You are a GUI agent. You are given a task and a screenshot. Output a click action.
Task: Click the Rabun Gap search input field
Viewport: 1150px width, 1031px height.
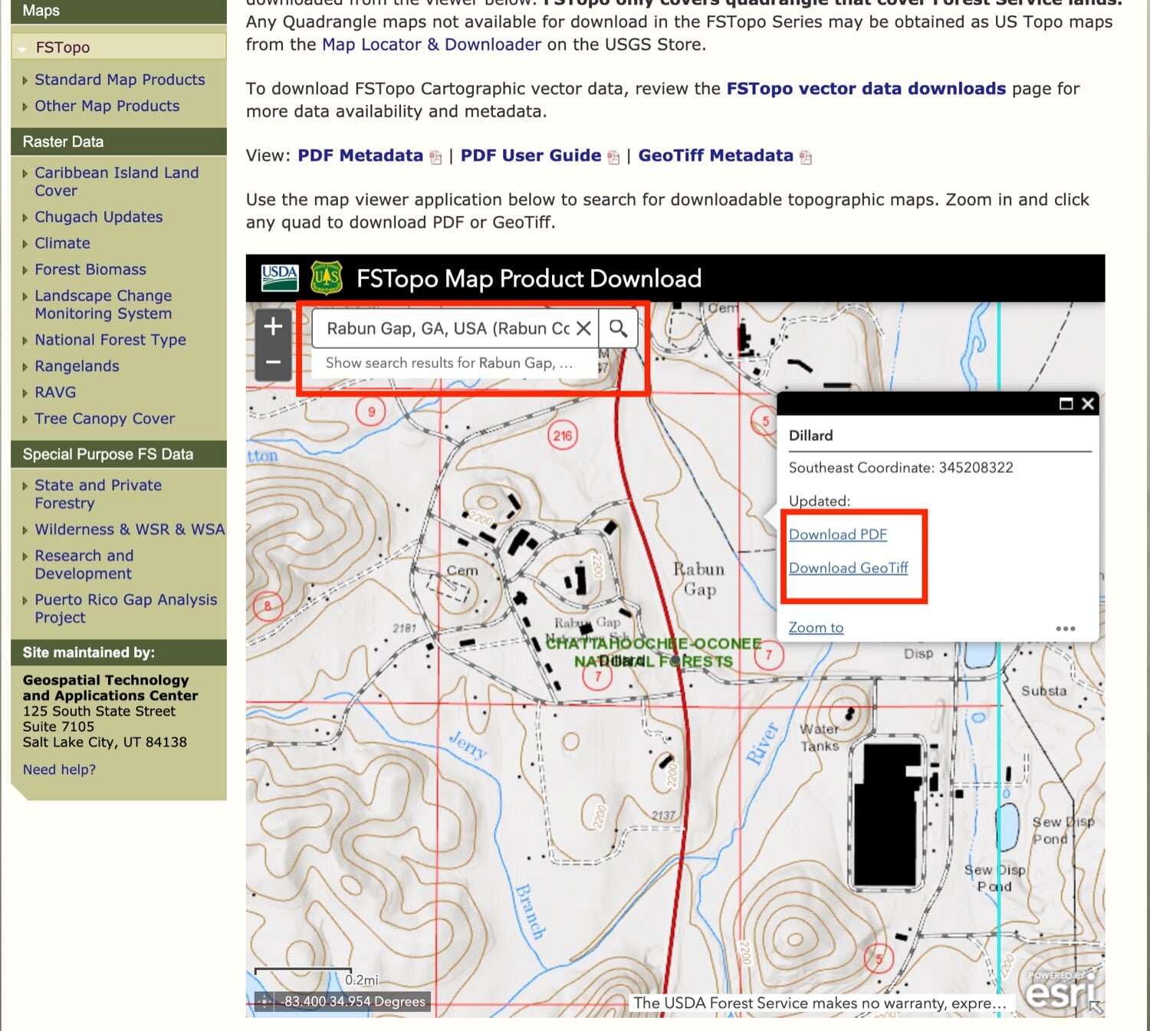click(x=445, y=328)
